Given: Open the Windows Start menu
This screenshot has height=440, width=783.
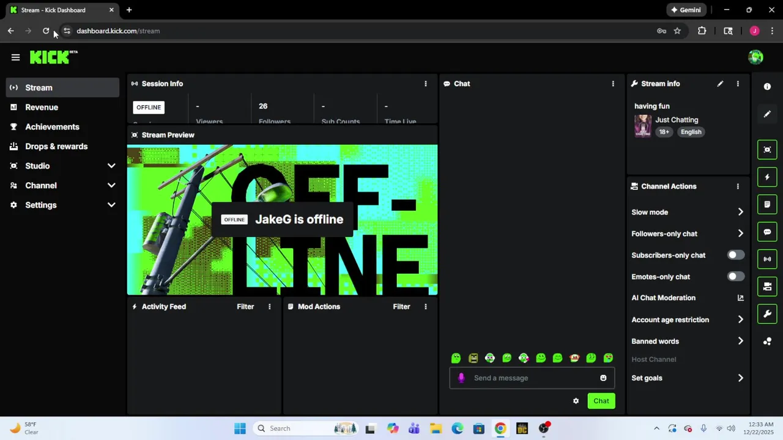Looking at the screenshot, I should pos(240,428).
